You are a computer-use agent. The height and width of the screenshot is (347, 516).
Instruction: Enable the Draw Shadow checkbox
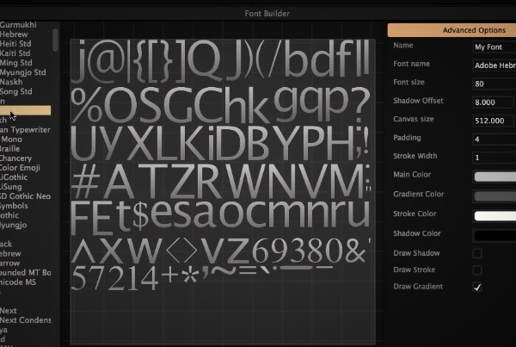477,253
